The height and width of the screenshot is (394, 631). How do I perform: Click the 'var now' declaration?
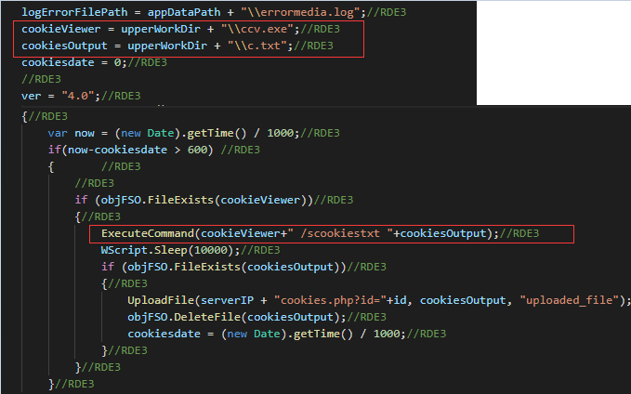71,133
